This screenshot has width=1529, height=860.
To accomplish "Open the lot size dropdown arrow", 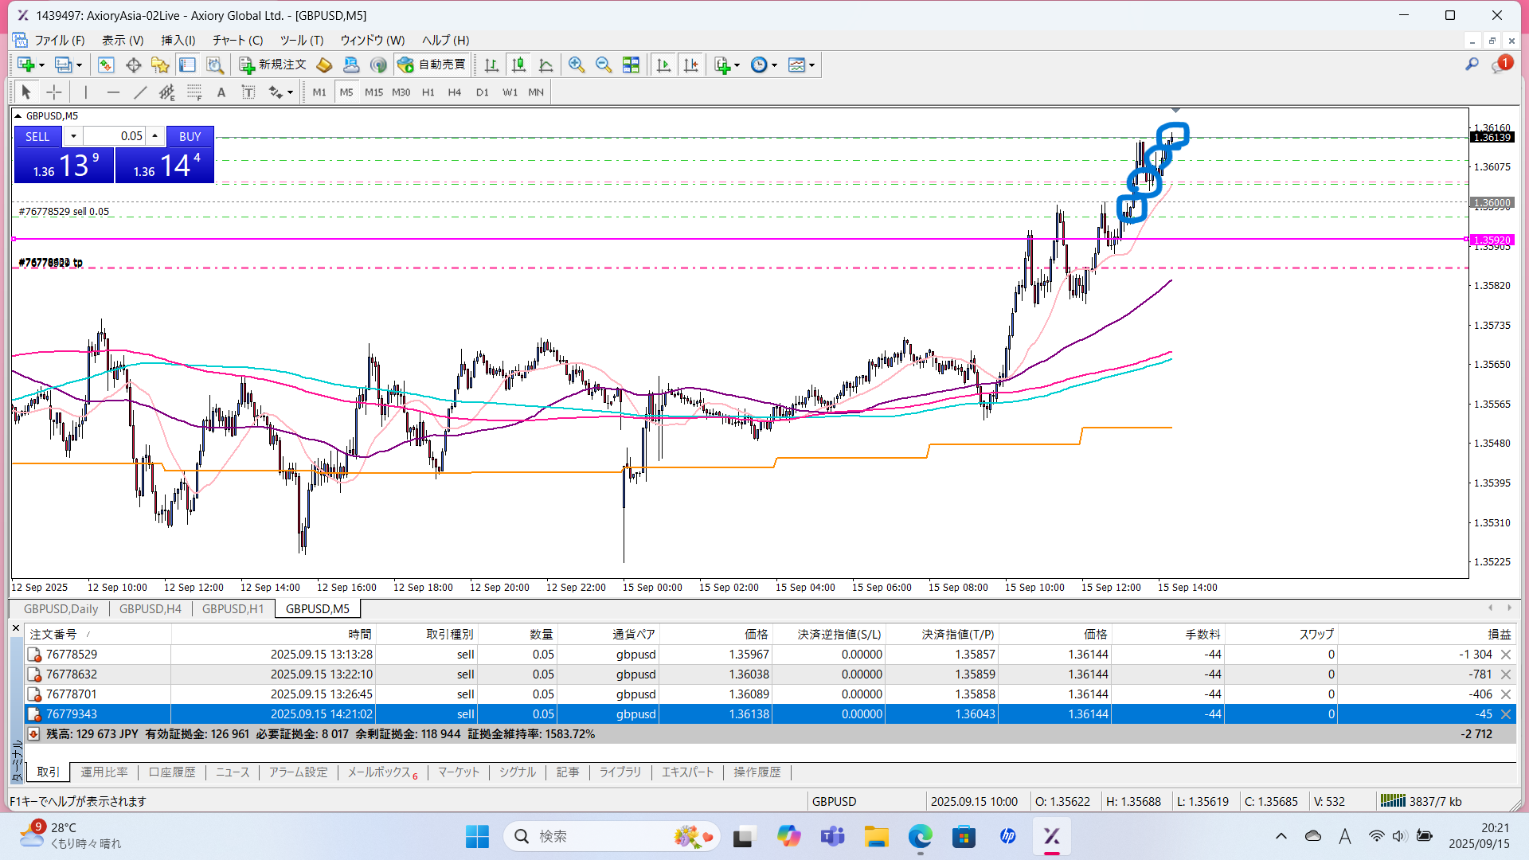I will (73, 136).
